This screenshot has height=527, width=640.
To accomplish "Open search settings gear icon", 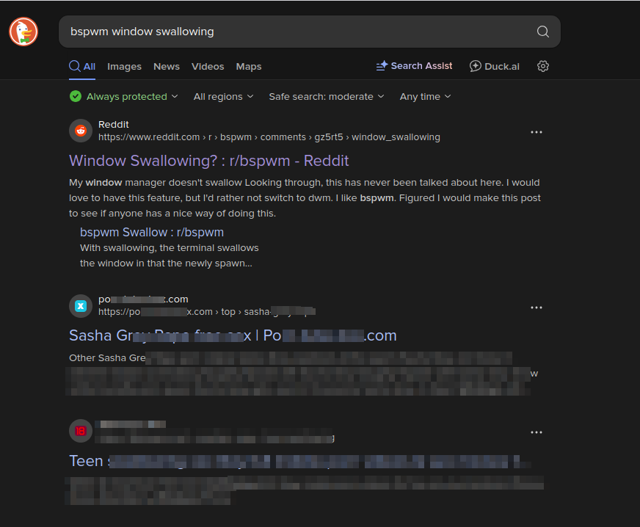I will 543,66.
